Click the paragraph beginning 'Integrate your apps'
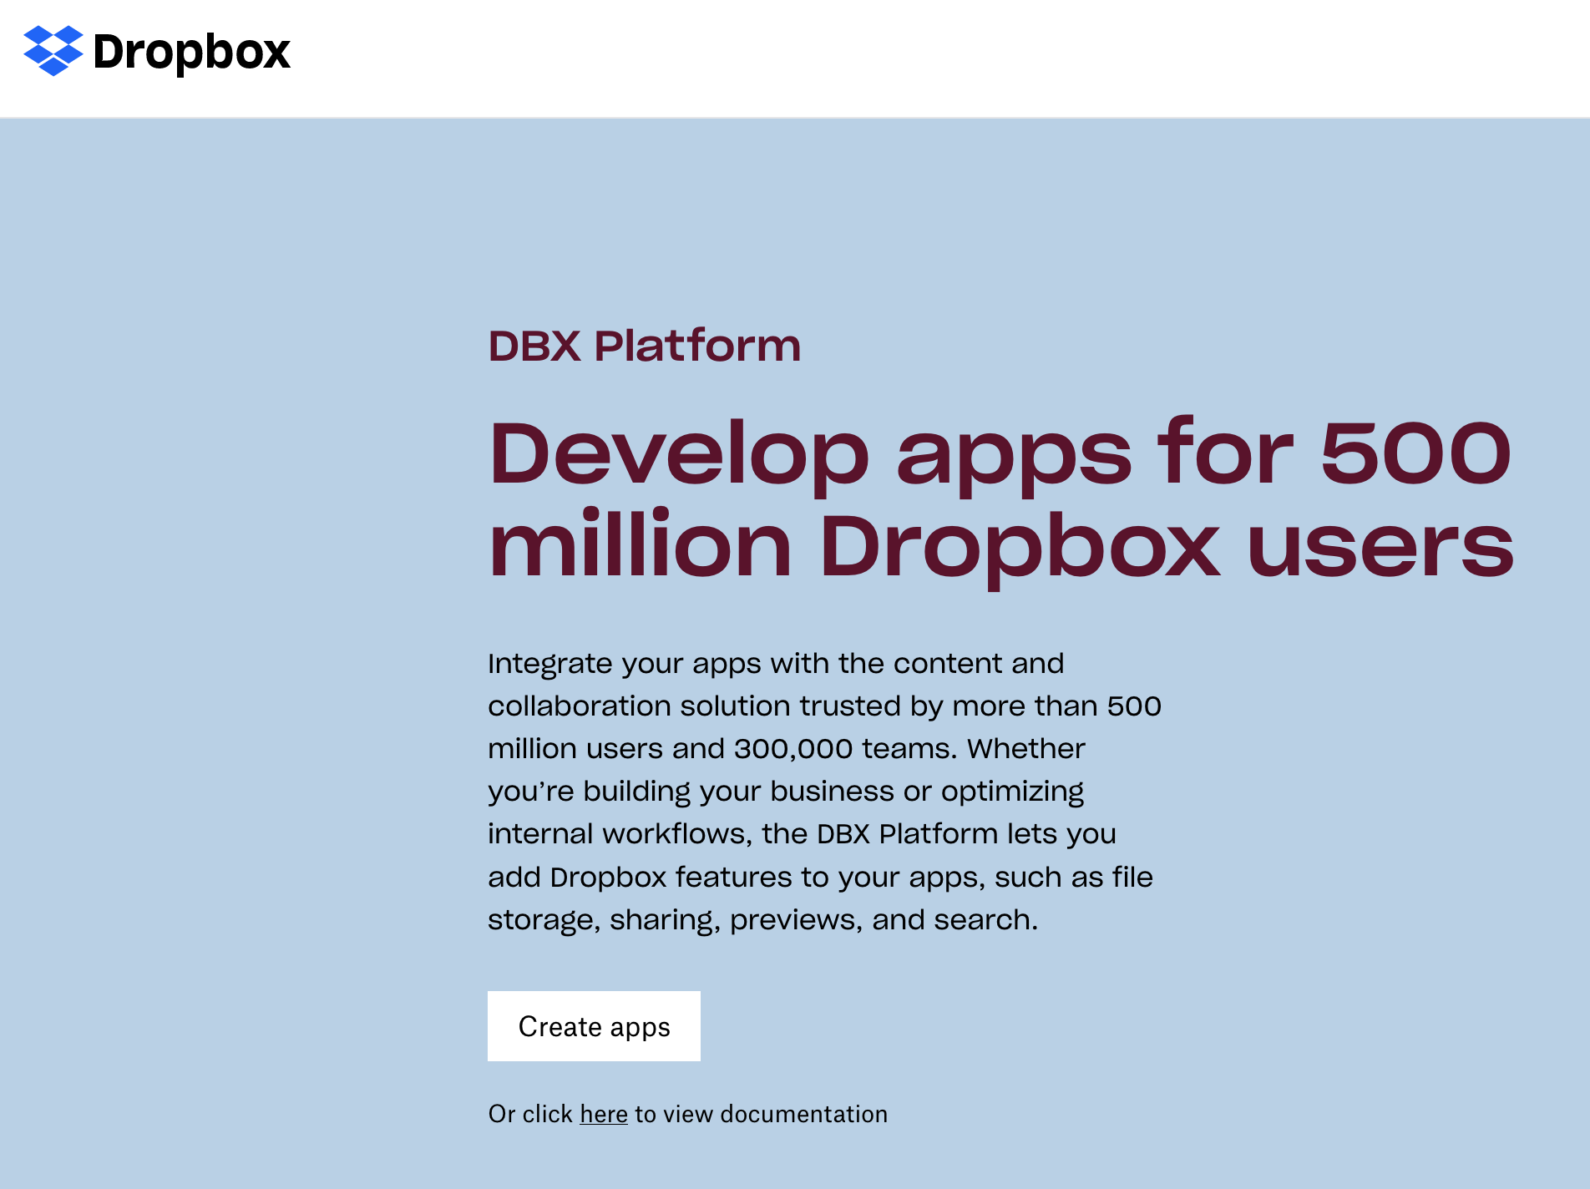The height and width of the screenshot is (1189, 1590). pos(824,792)
